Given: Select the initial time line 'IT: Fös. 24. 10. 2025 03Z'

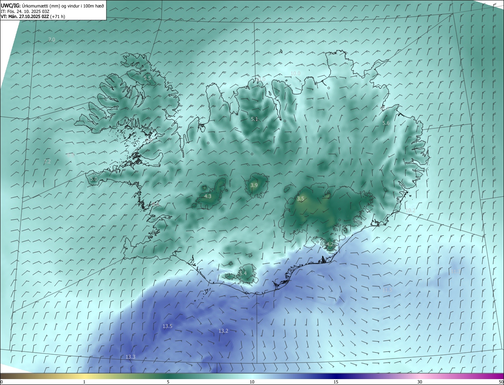Looking at the screenshot, I should [25, 11].
